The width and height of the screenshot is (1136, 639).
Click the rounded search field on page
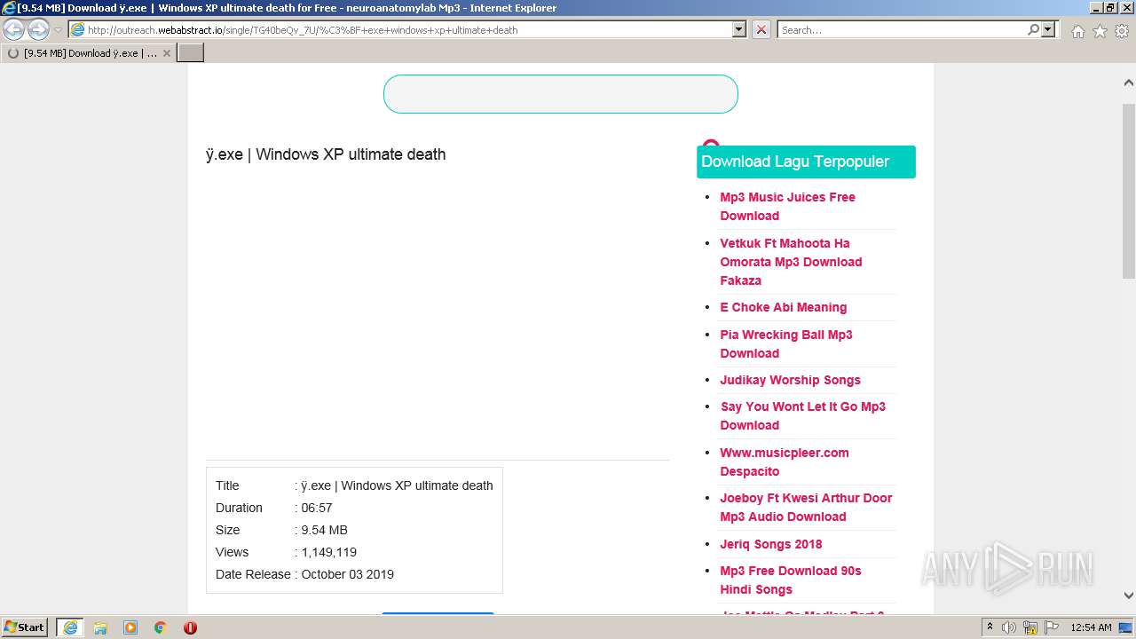pyautogui.click(x=560, y=94)
